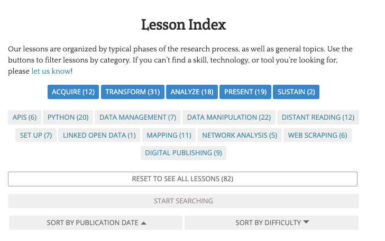Filter by Data Manipulation (22) topic

click(x=229, y=118)
